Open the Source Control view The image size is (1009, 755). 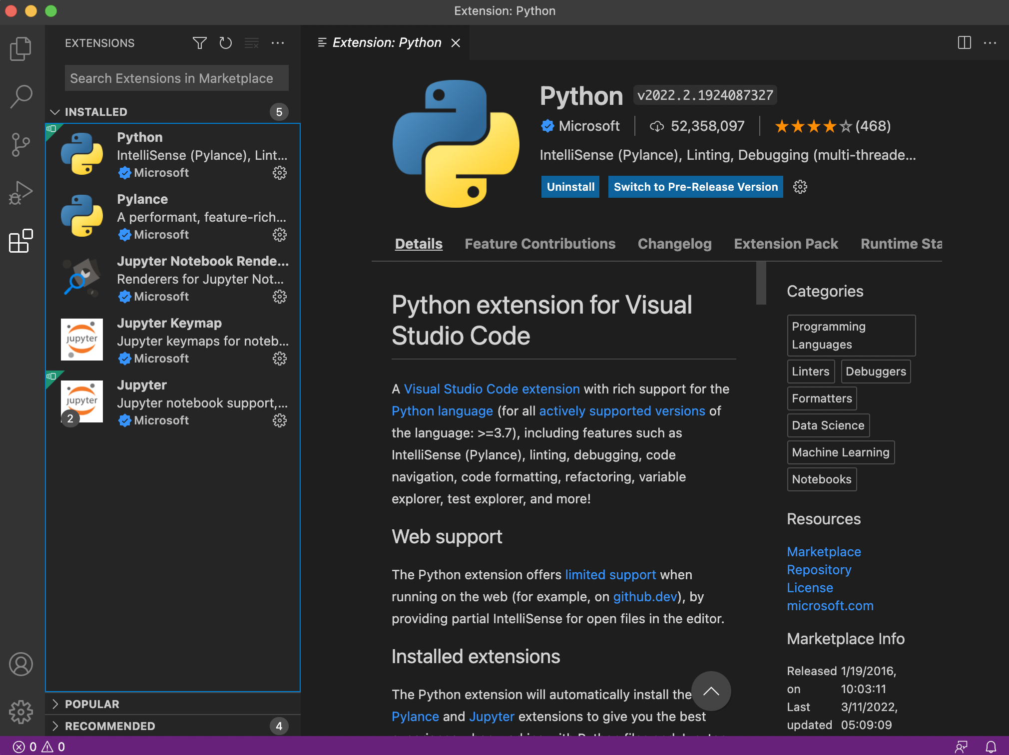click(x=20, y=145)
